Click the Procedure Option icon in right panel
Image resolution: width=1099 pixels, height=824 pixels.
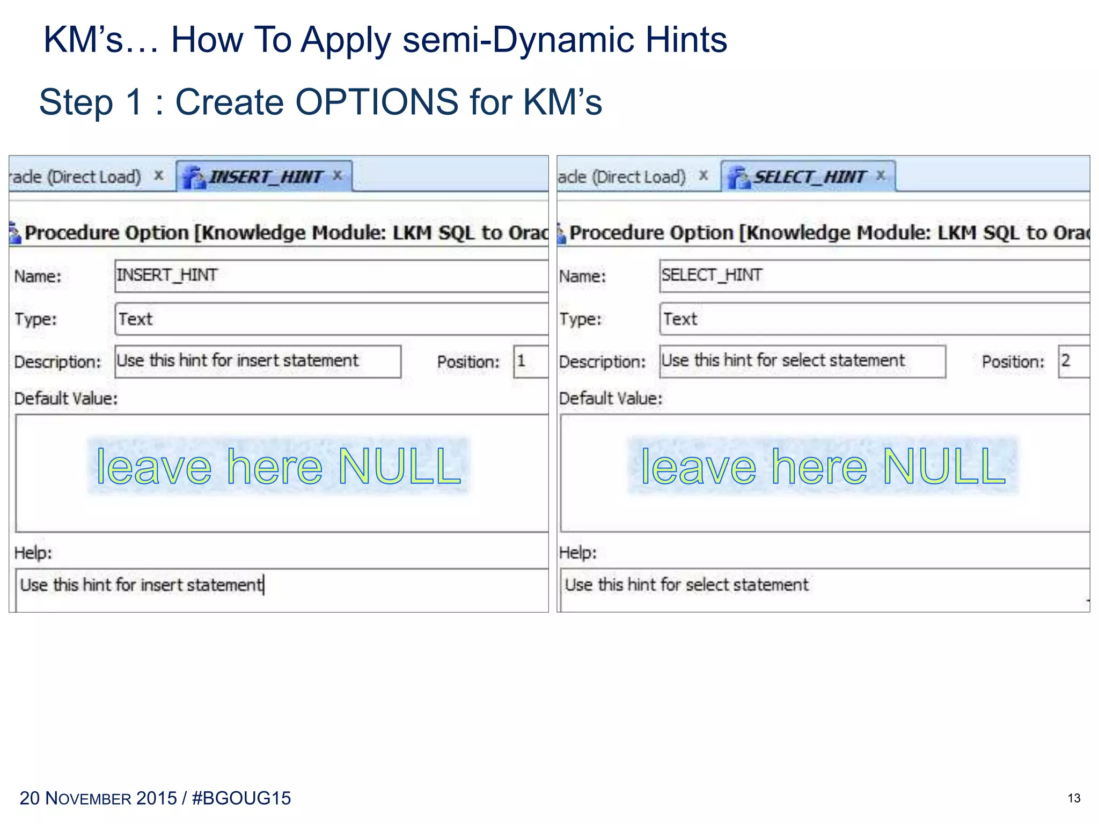tap(562, 233)
